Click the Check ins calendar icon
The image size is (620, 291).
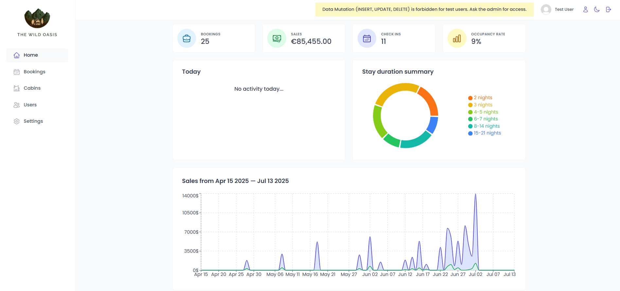coord(367,38)
